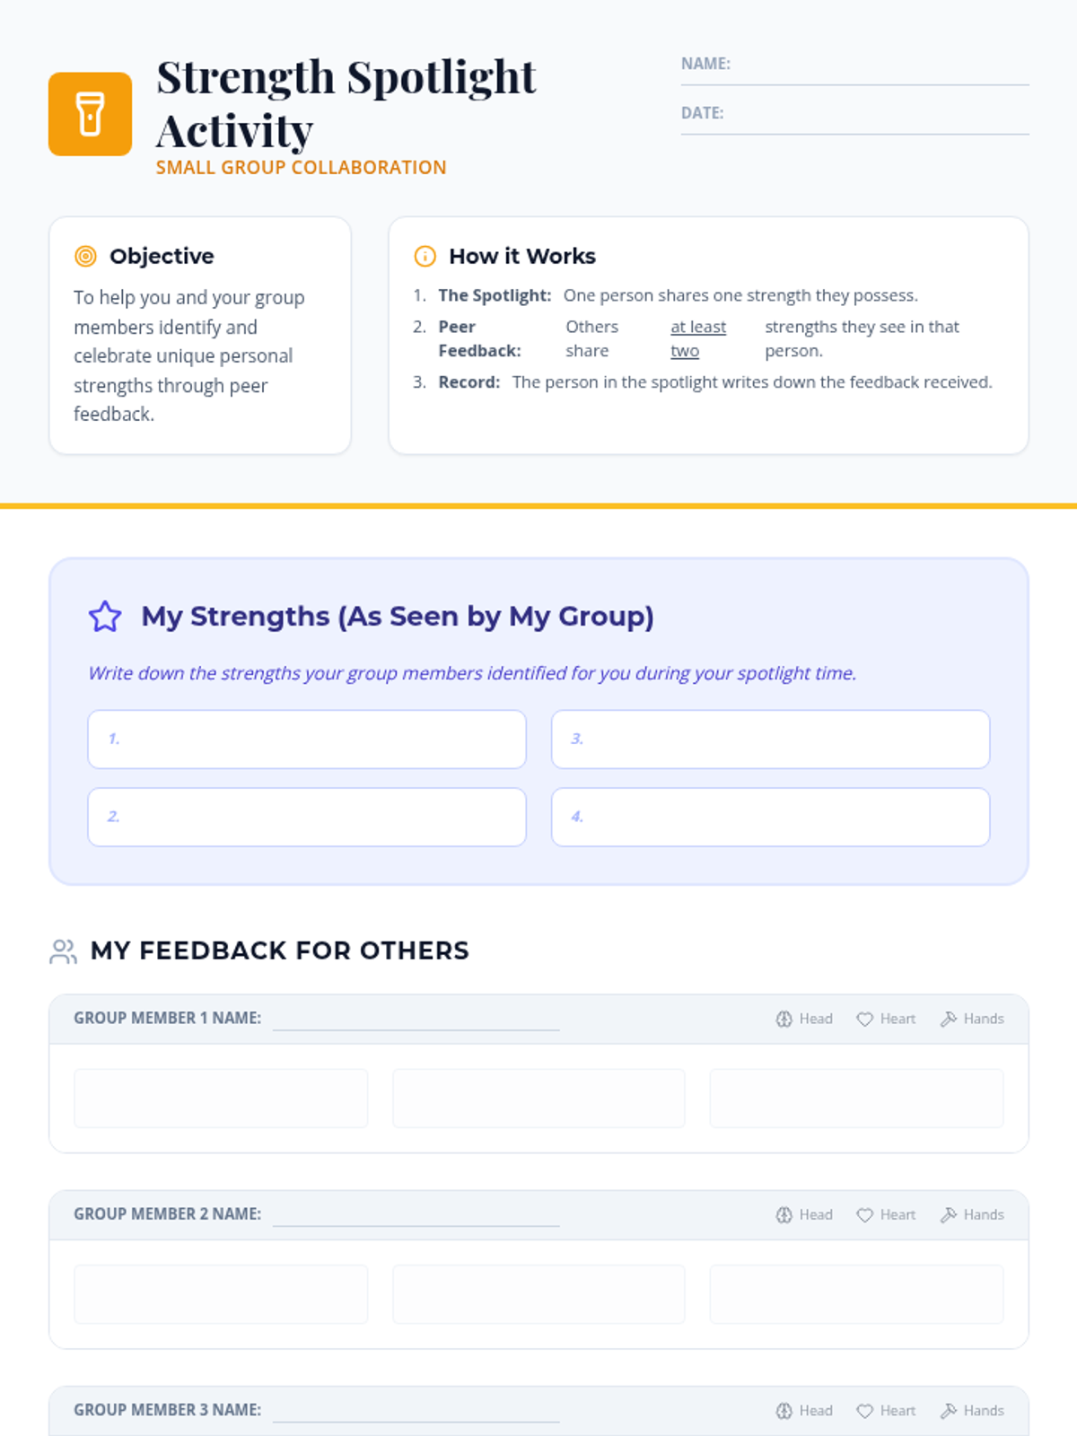The image size is (1077, 1436).
Task: Click first feedback box under Group Member 1
Action: (221, 1098)
